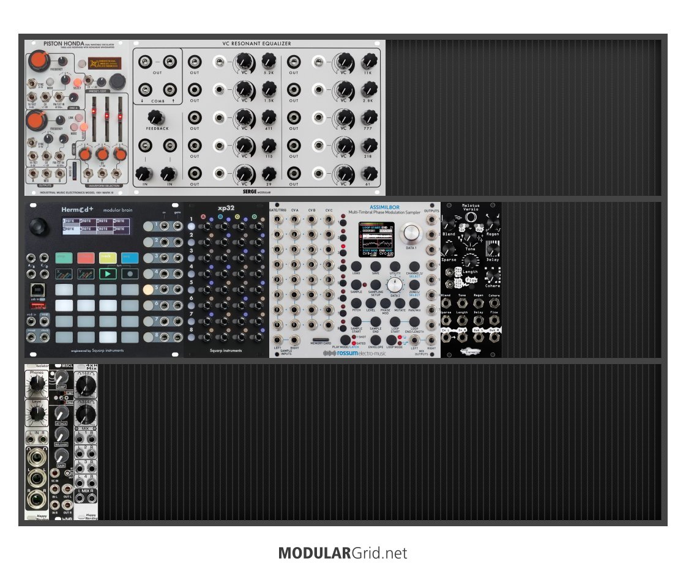Click the Piston Honda orange OLED display
686x566 pixels.
click(x=104, y=64)
